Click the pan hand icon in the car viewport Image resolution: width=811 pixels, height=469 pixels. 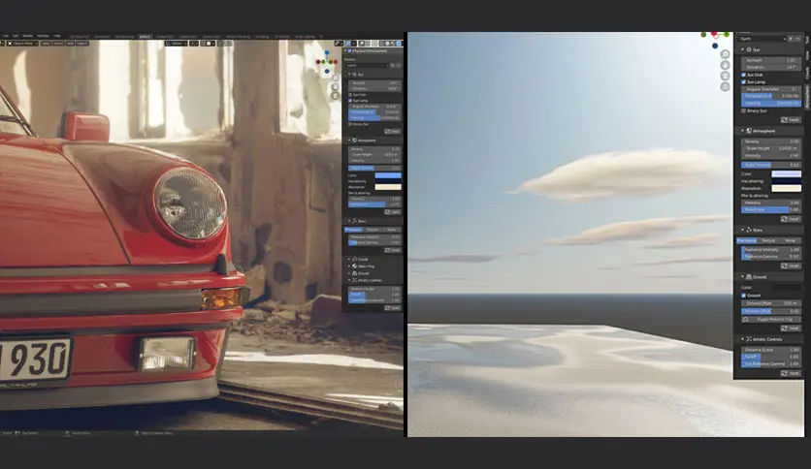coord(335,87)
